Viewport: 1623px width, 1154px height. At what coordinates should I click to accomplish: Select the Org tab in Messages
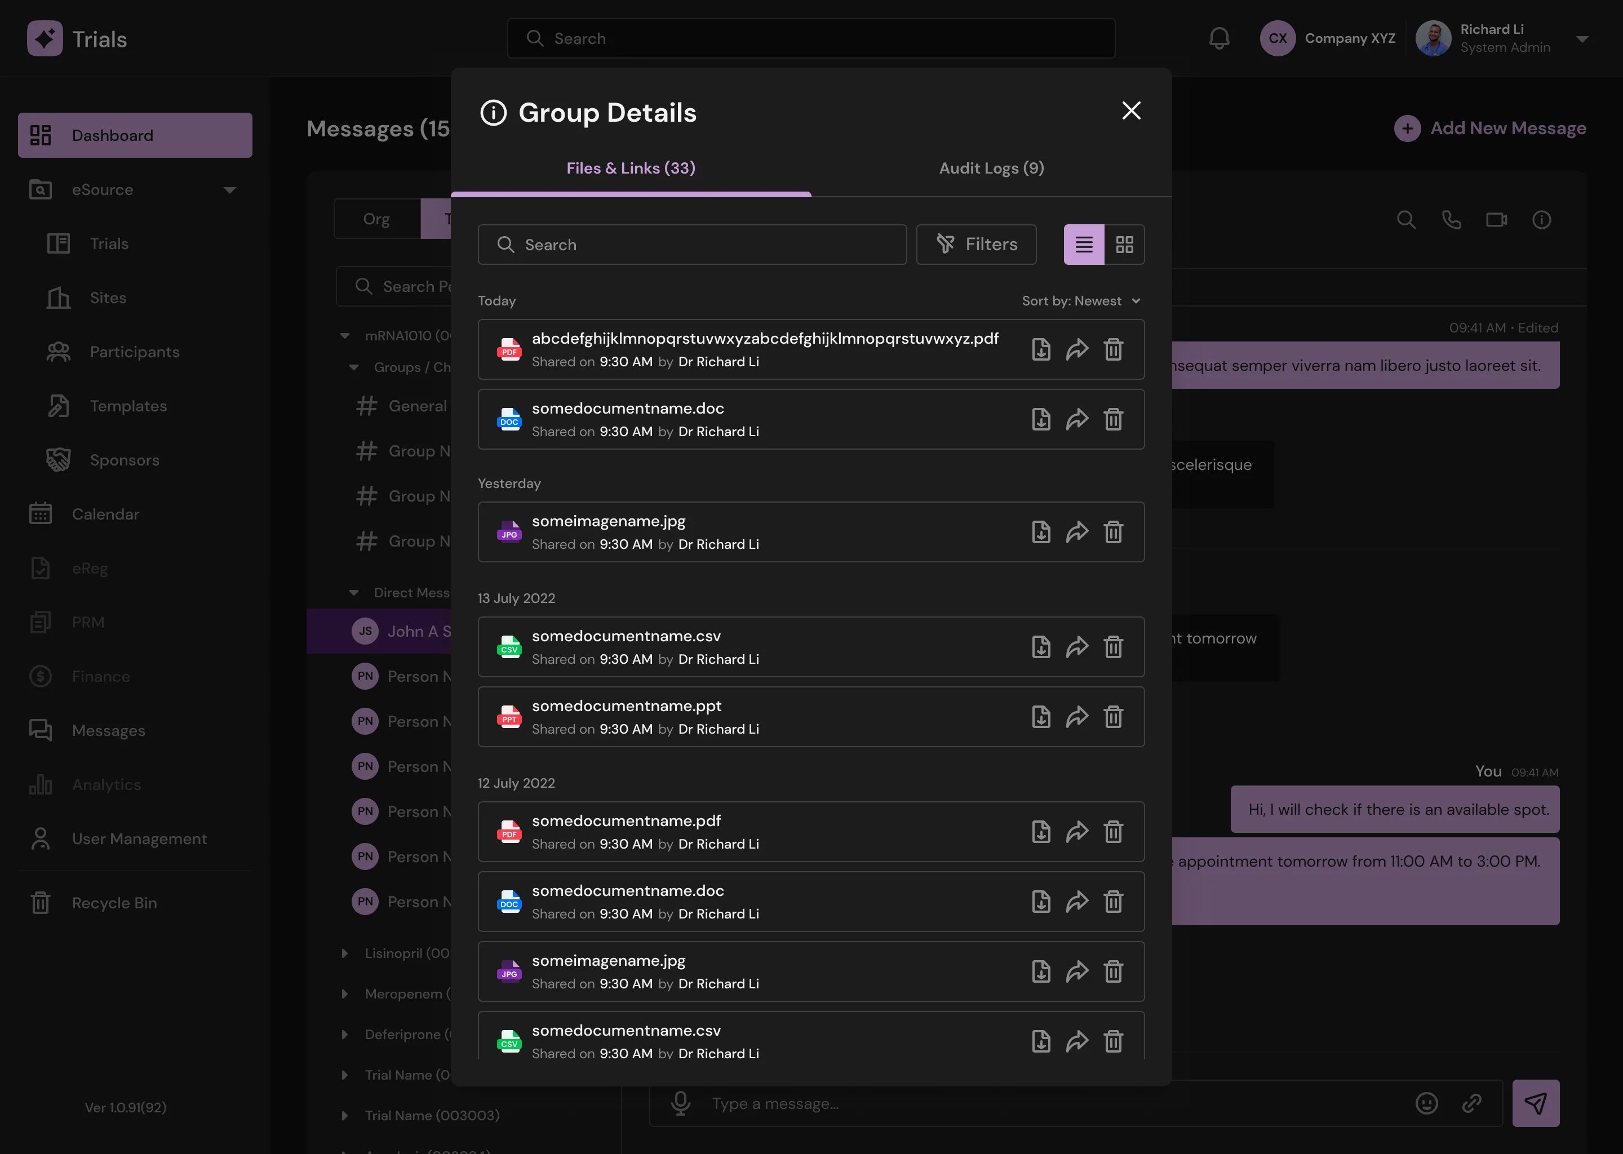point(376,219)
